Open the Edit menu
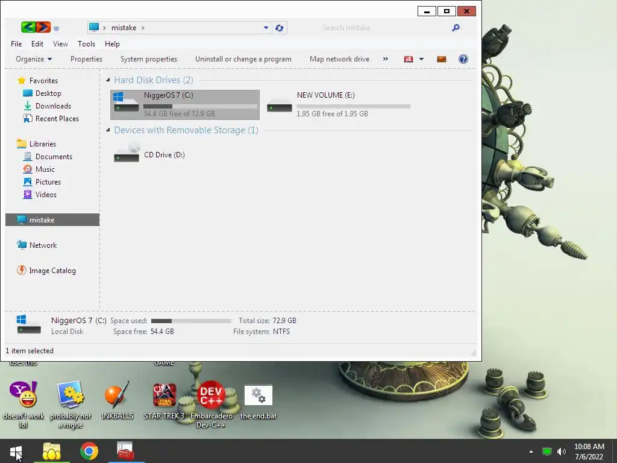617x463 pixels. tap(37, 43)
